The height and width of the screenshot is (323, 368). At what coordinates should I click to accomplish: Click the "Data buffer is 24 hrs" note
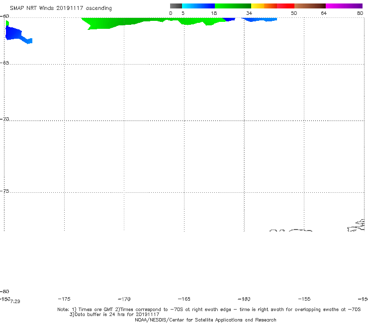pyautogui.click(x=114, y=315)
